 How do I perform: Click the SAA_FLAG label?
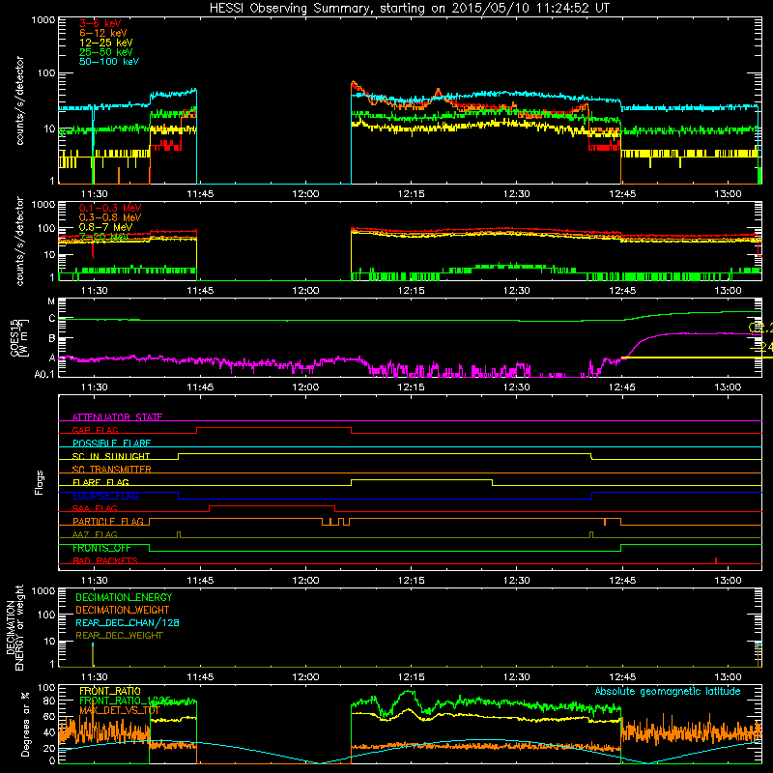pyautogui.click(x=95, y=508)
